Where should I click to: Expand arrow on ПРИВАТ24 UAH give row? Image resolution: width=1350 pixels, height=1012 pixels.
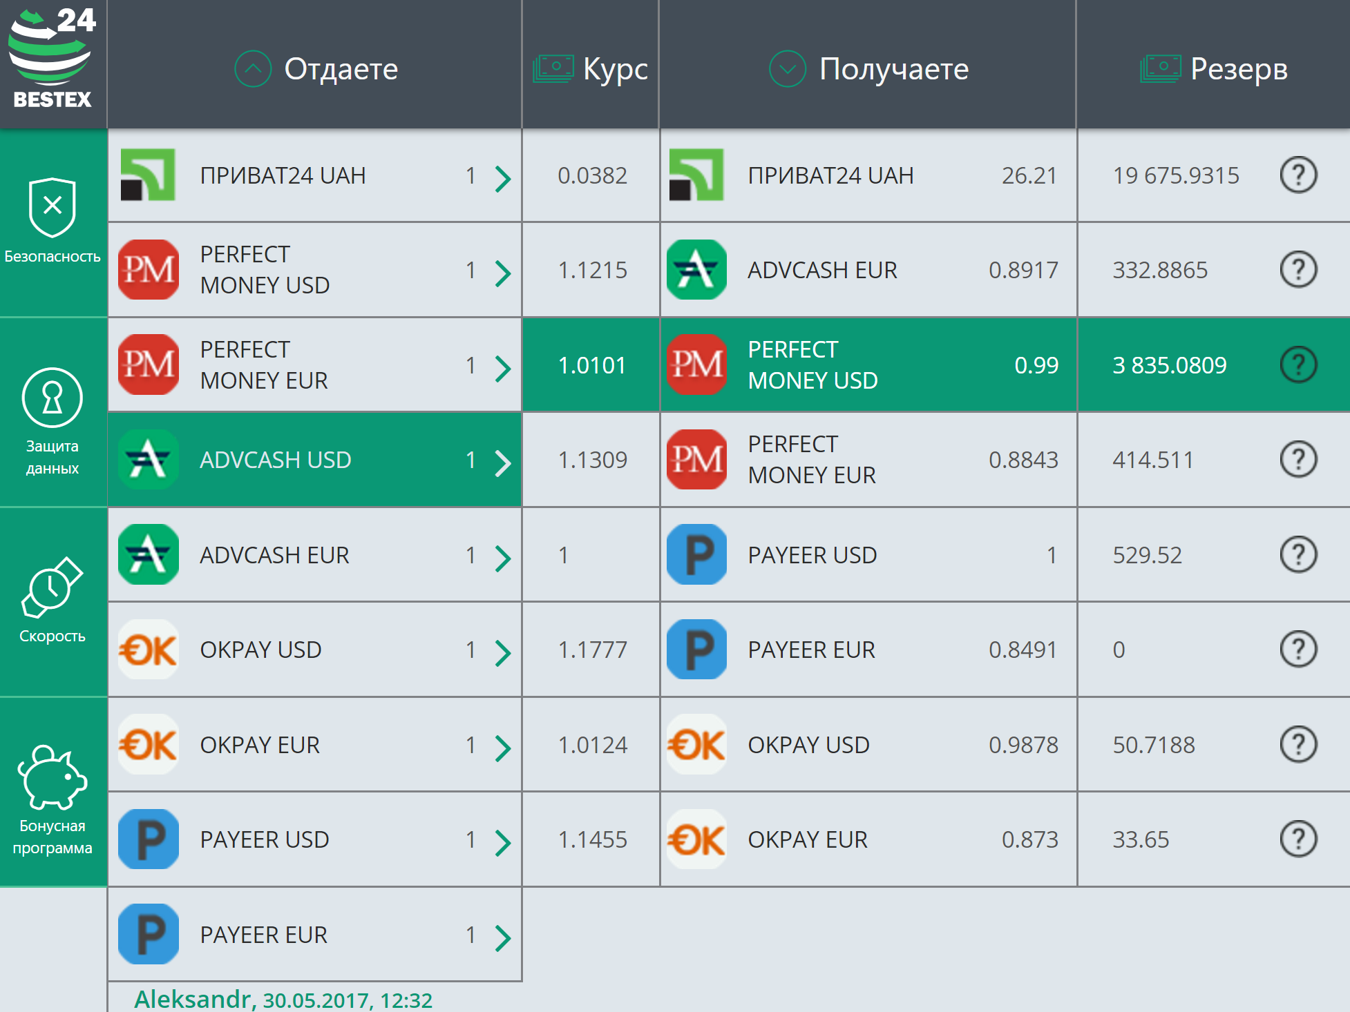coord(503,178)
